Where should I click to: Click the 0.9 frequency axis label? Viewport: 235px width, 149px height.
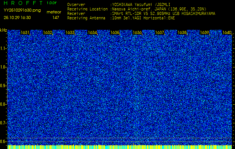[x=3, y=86]
